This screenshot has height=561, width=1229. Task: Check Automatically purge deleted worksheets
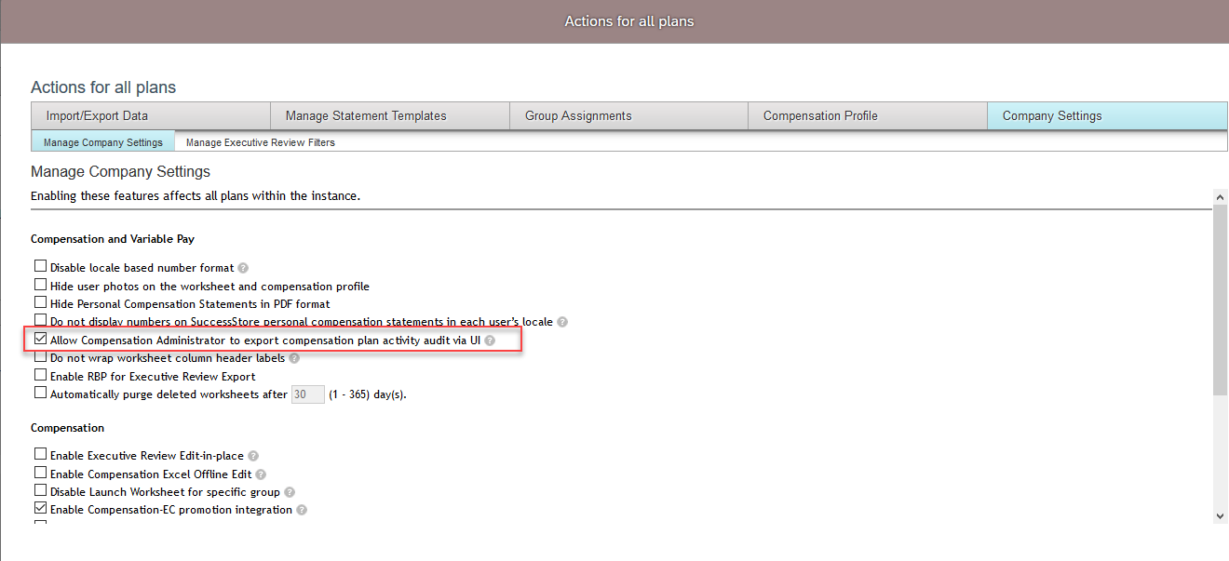click(40, 393)
